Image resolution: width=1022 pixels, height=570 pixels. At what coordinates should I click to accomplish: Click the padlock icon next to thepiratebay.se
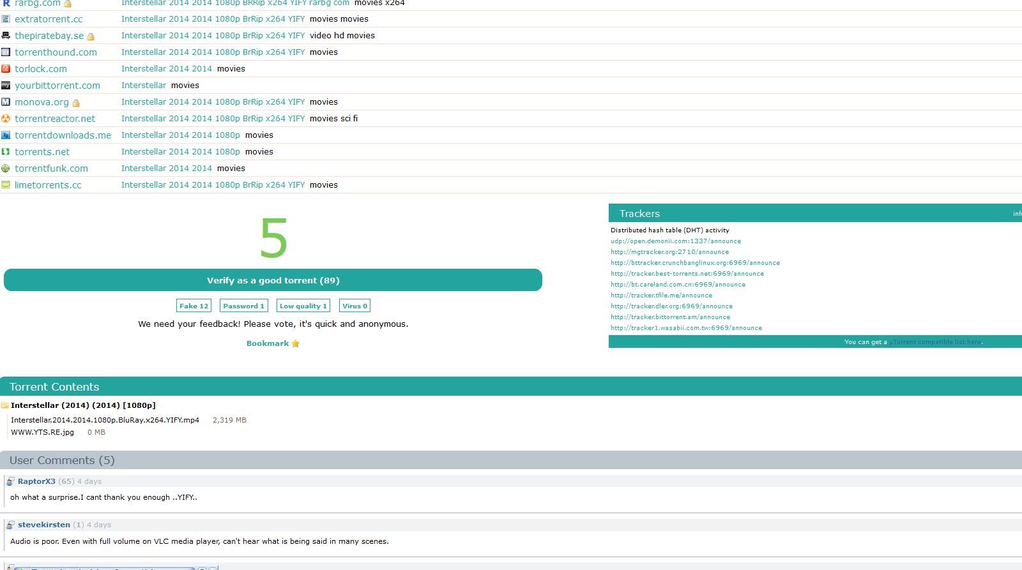pyautogui.click(x=91, y=36)
